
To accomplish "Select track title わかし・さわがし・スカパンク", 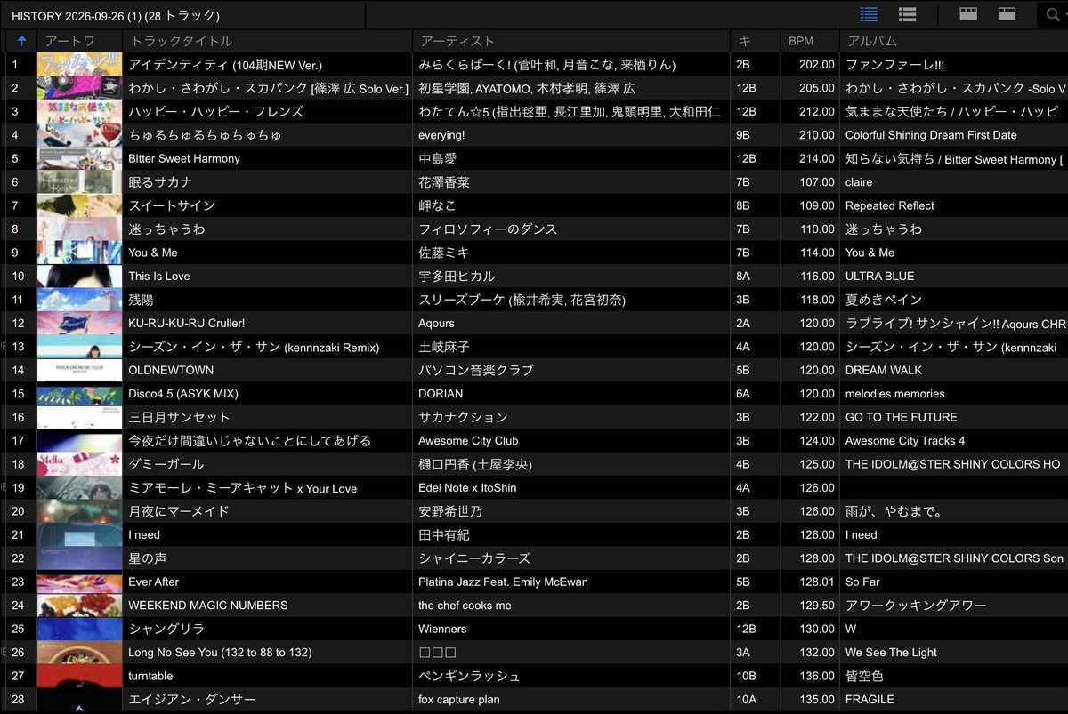I will [268, 88].
